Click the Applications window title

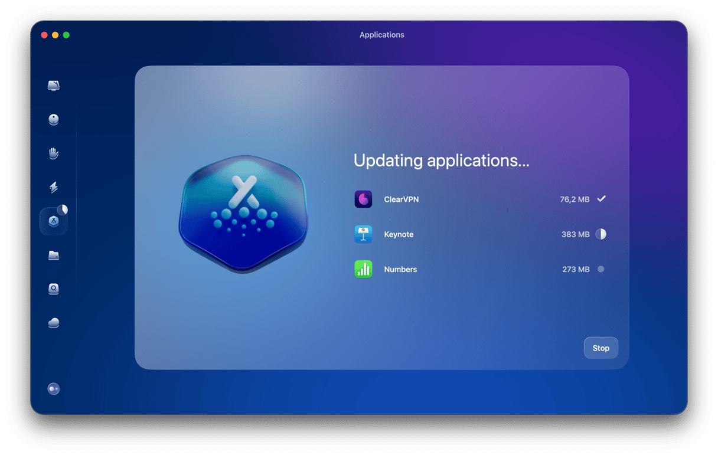(x=381, y=35)
